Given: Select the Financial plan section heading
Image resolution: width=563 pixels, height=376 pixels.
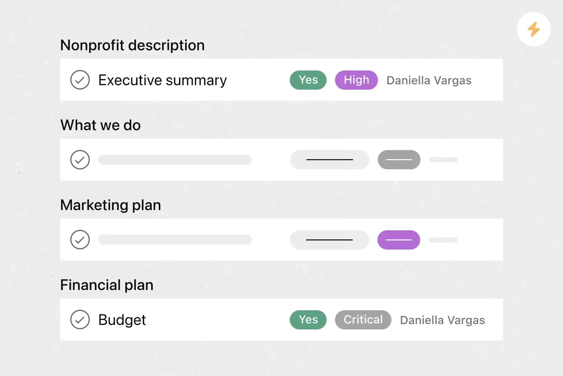Looking at the screenshot, I should [x=107, y=285].
